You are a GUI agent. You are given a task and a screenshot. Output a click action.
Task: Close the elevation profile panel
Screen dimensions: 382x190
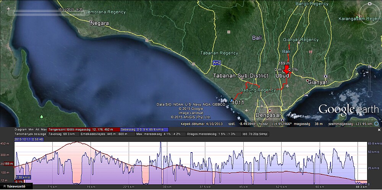379,130
